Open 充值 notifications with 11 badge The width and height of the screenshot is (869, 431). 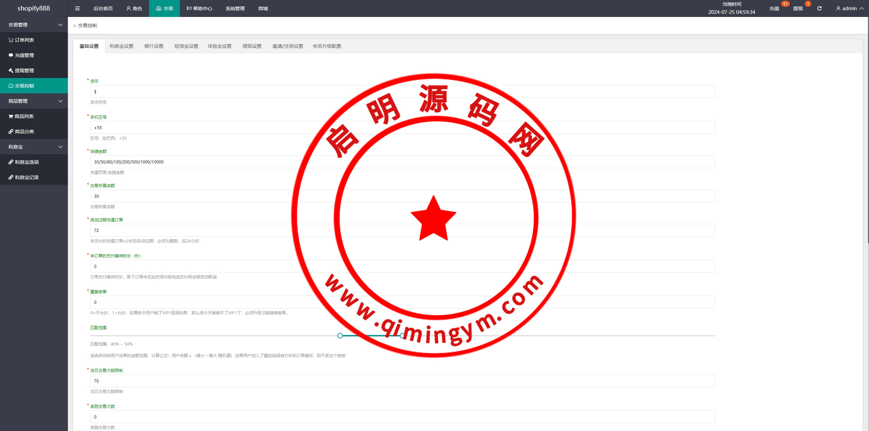click(774, 8)
